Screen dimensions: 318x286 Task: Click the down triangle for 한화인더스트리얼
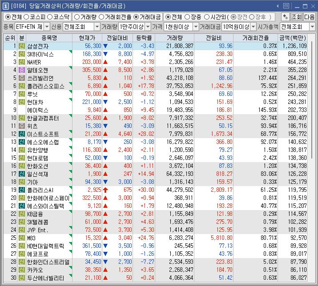click(x=105, y=262)
